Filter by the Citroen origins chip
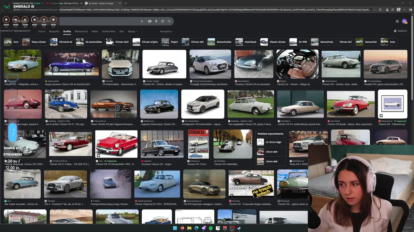Viewport: 414px width, 232px height. tap(146, 42)
